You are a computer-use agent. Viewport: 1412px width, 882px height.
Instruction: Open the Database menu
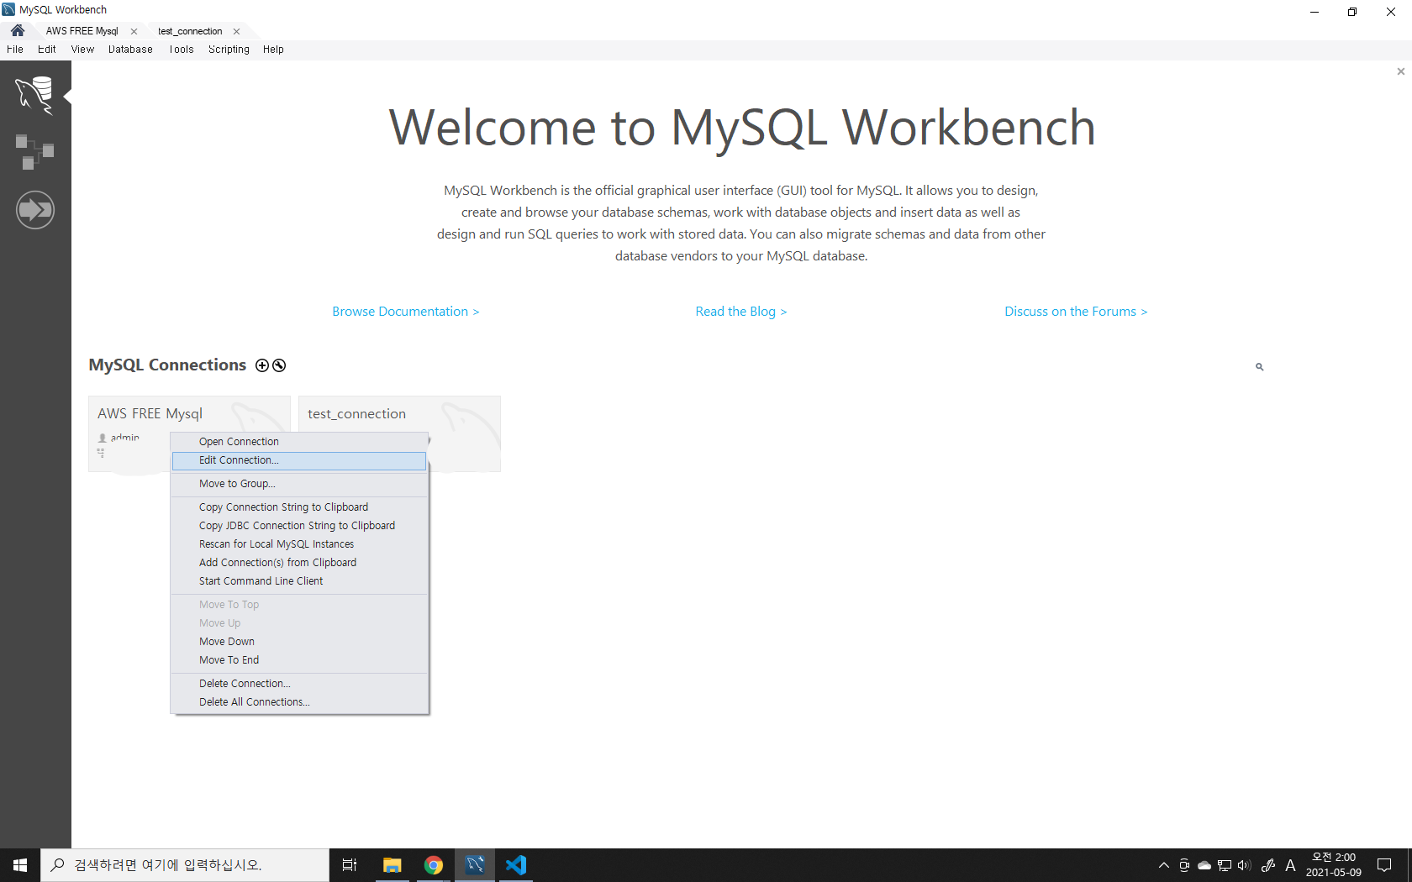[x=130, y=50]
